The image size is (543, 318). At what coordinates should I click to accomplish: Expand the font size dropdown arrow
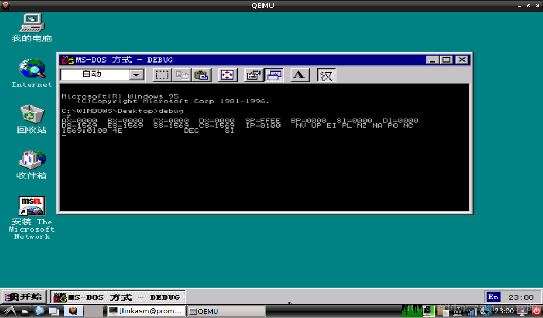(136, 75)
